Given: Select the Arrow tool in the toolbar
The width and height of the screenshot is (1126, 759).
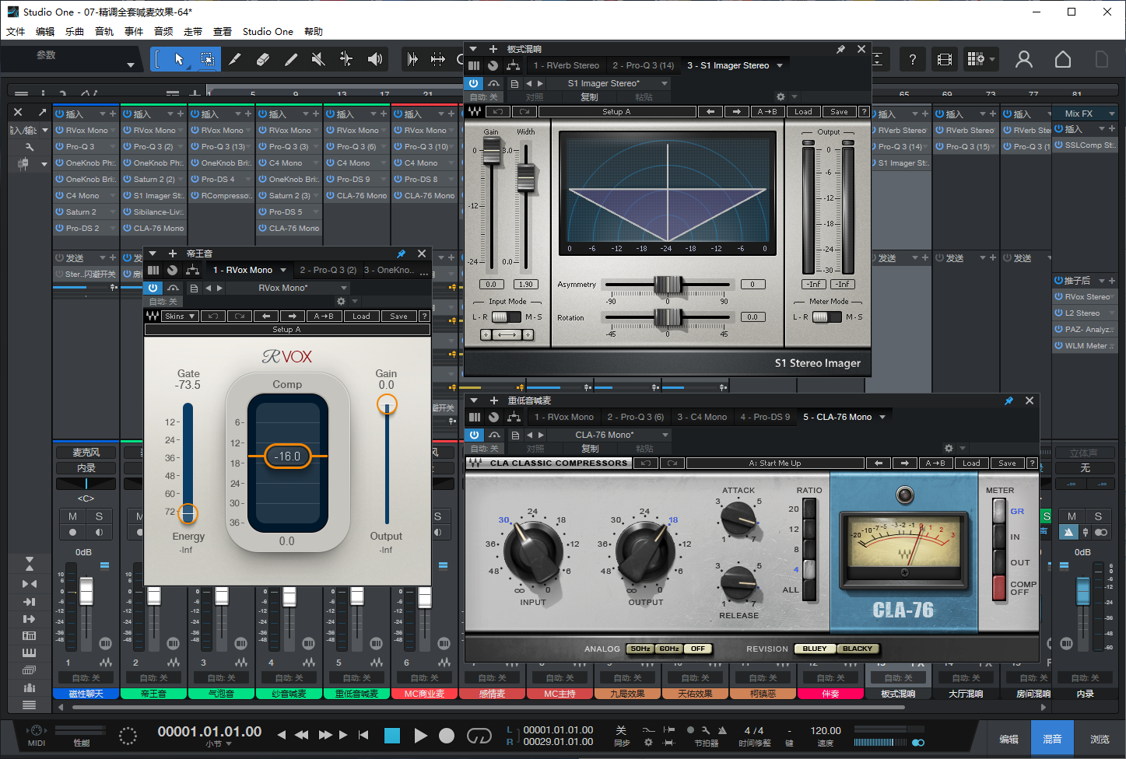Looking at the screenshot, I should [179, 59].
